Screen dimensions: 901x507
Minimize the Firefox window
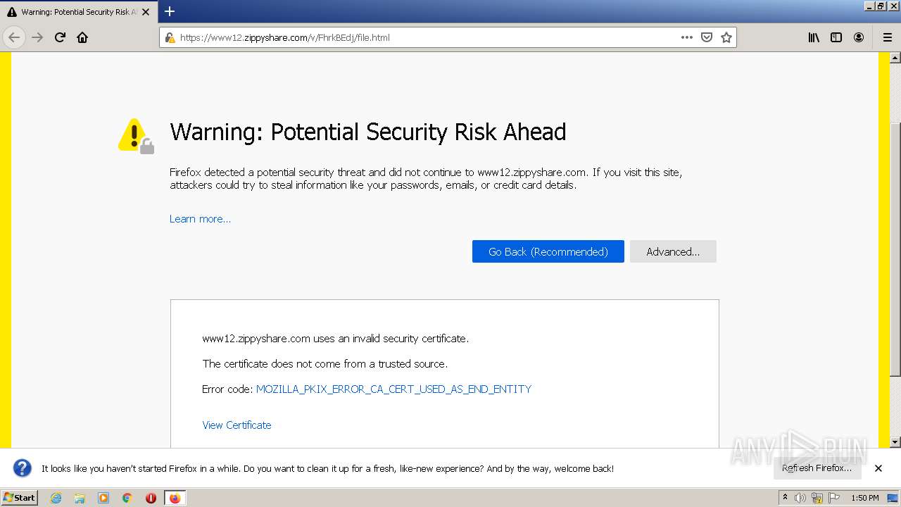coord(869,6)
